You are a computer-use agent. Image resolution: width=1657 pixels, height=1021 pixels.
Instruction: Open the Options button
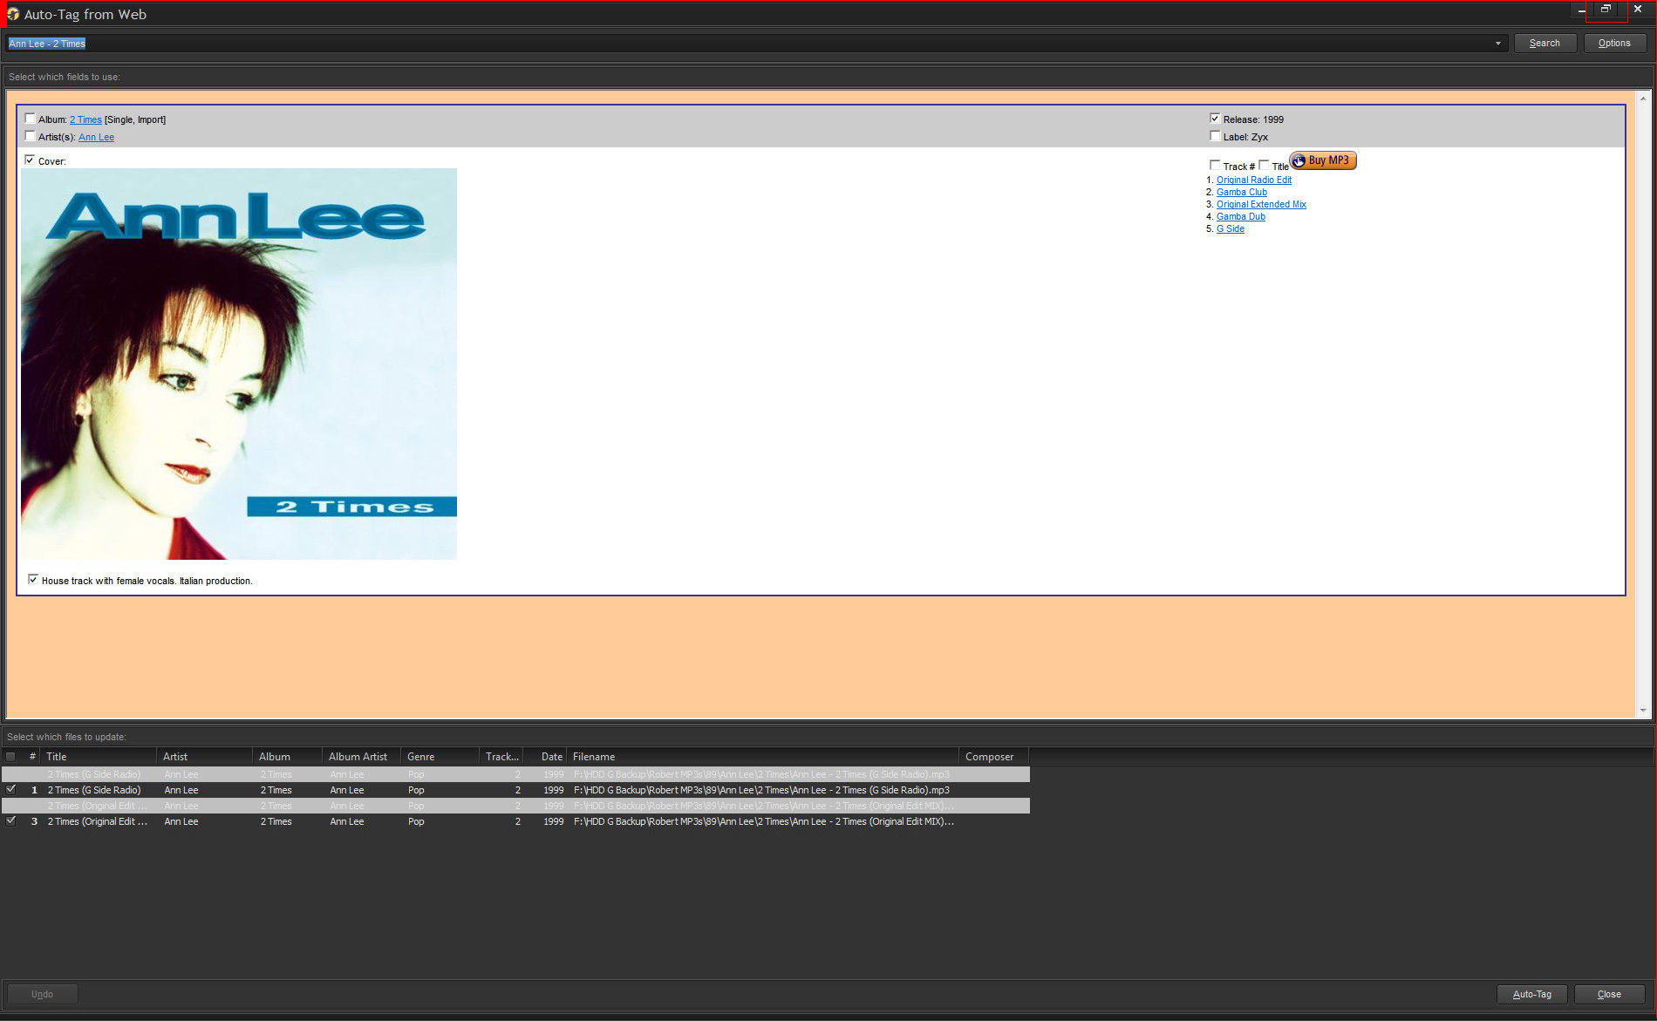click(x=1614, y=44)
